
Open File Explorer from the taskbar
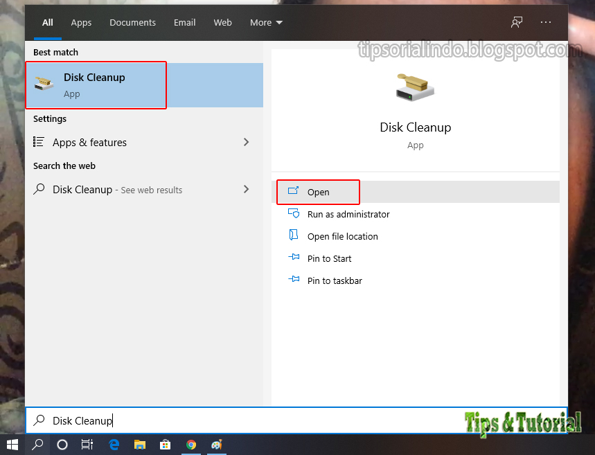click(140, 445)
